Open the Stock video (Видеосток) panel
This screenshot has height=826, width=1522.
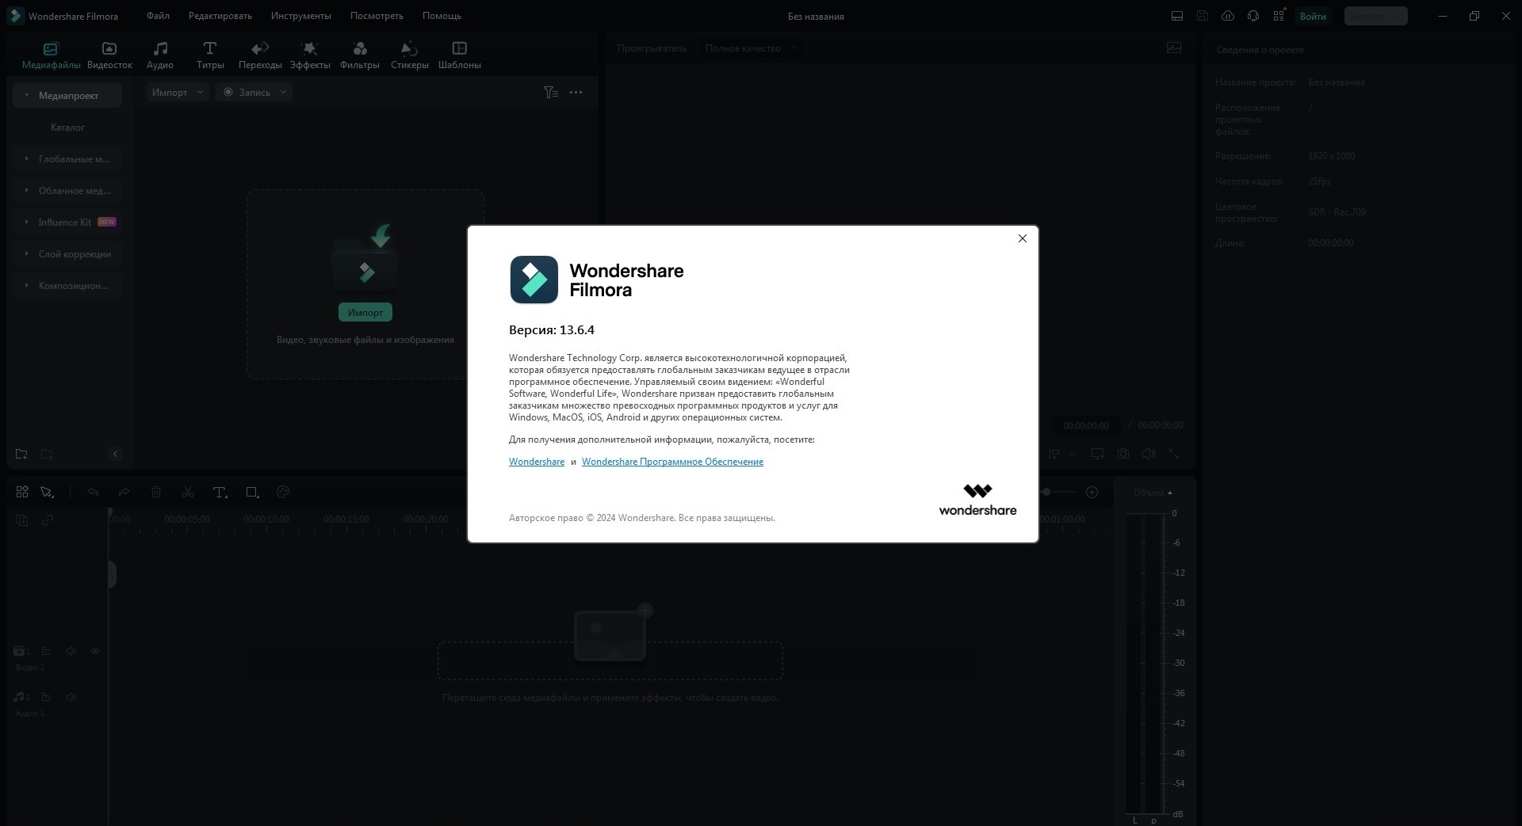[109, 55]
